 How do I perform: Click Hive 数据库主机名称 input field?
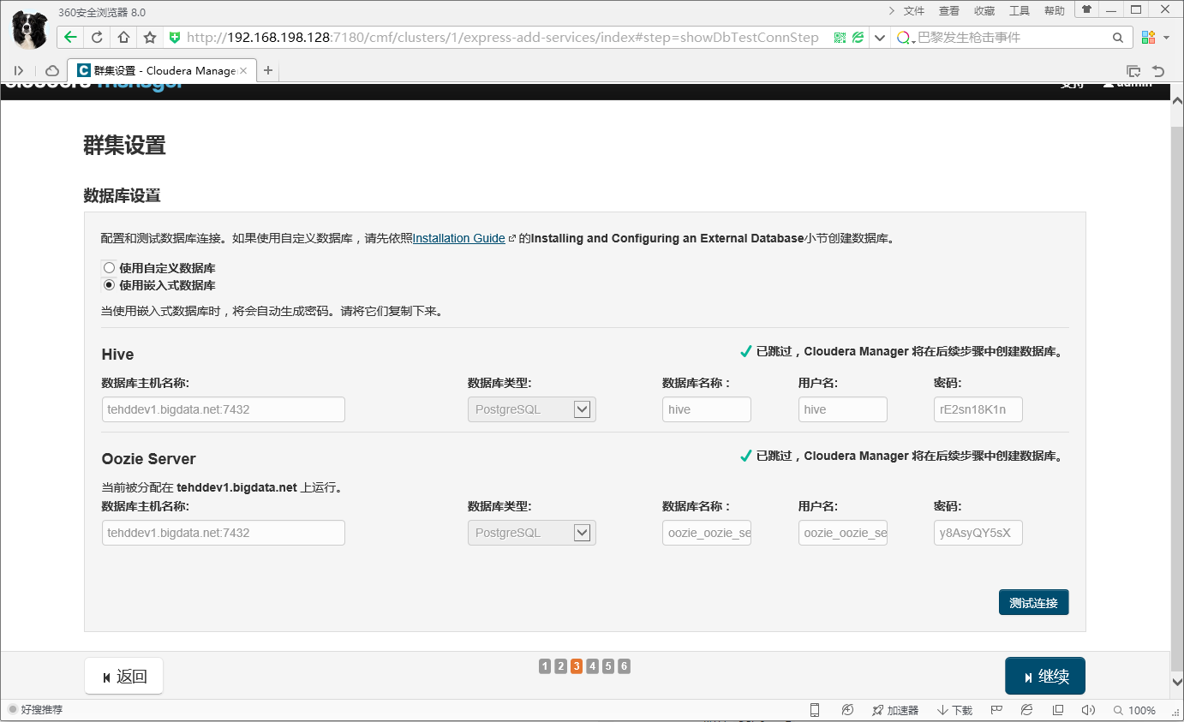pos(224,409)
